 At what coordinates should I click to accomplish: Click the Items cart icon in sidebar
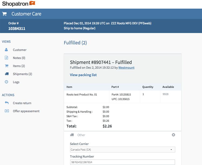[6, 66]
